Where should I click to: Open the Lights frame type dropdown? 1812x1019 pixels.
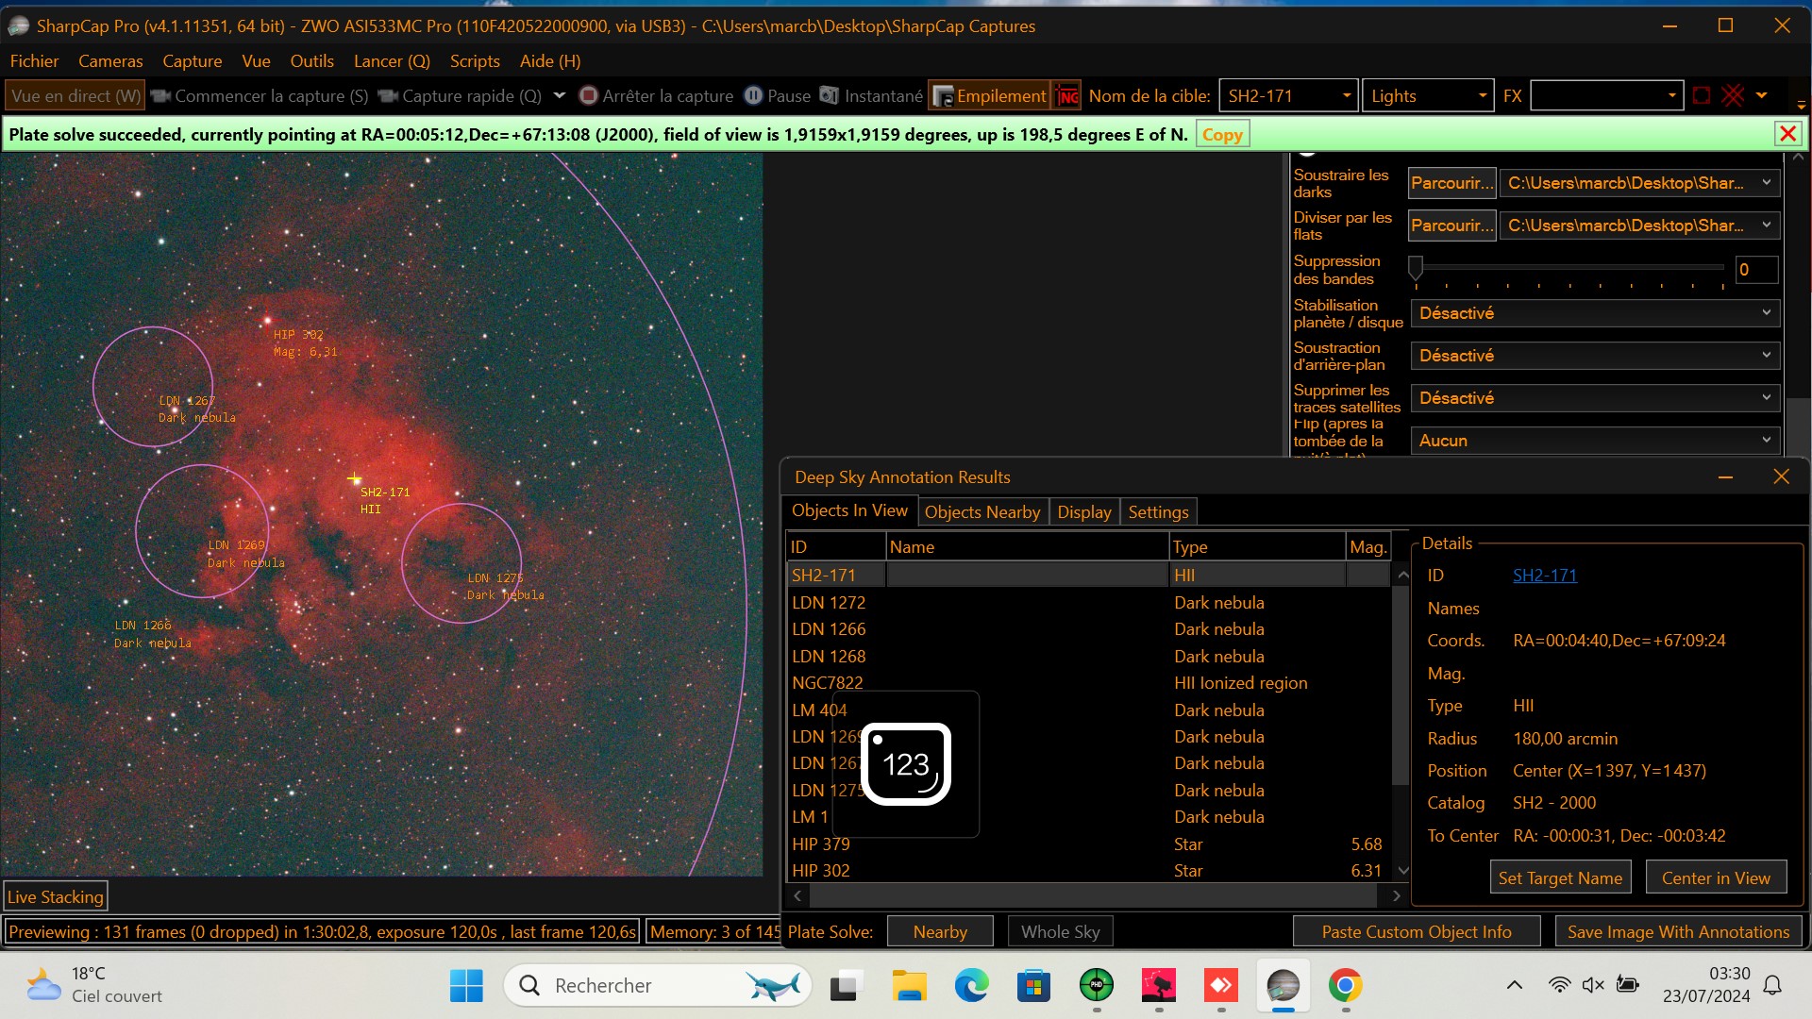tap(1482, 96)
